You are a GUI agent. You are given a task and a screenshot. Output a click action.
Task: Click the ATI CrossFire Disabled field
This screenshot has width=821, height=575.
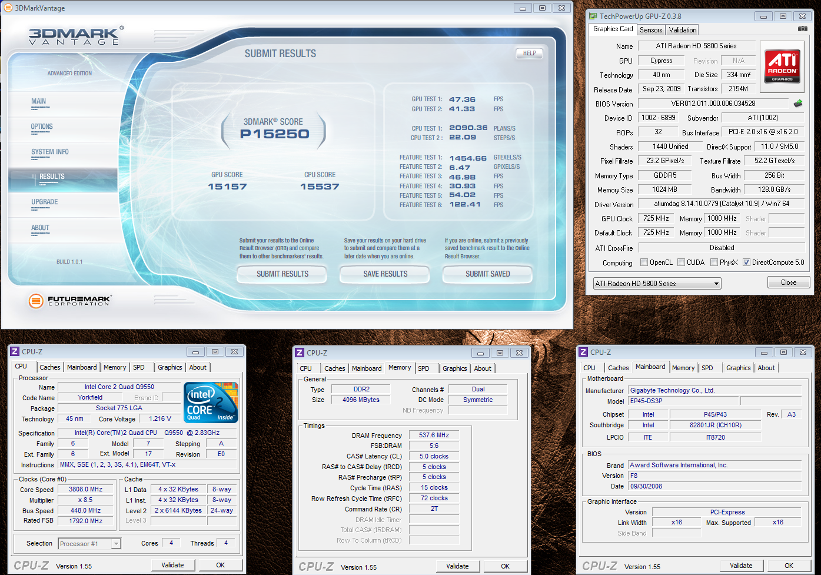[x=722, y=248]
